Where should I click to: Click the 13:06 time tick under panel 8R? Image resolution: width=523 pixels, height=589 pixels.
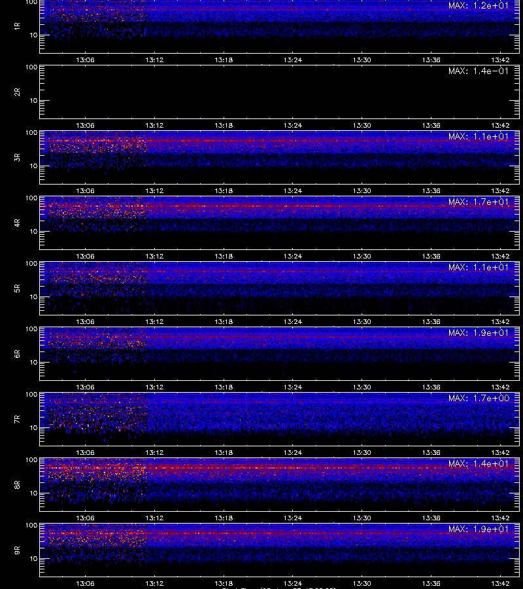pos(85,518)
